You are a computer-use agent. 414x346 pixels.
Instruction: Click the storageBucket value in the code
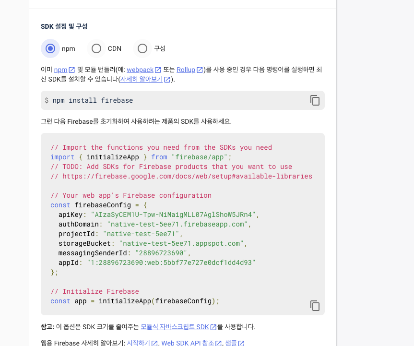tap(181, 243)
